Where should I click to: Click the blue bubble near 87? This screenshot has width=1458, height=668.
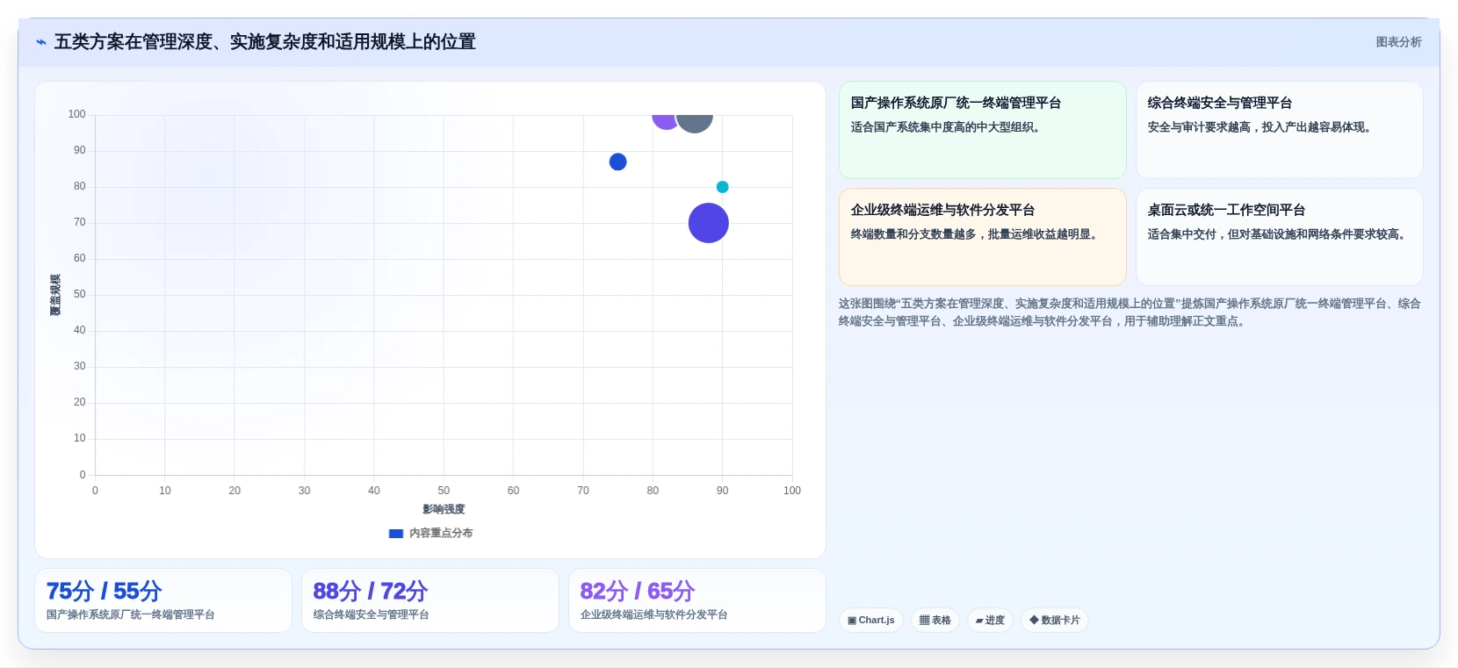click(617, 162)
